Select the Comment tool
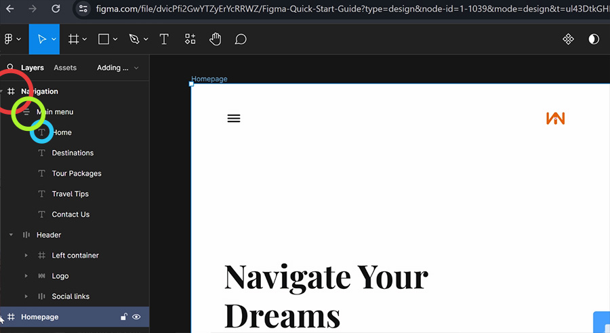Screen dimensions: 610x333 pos(241,39)
